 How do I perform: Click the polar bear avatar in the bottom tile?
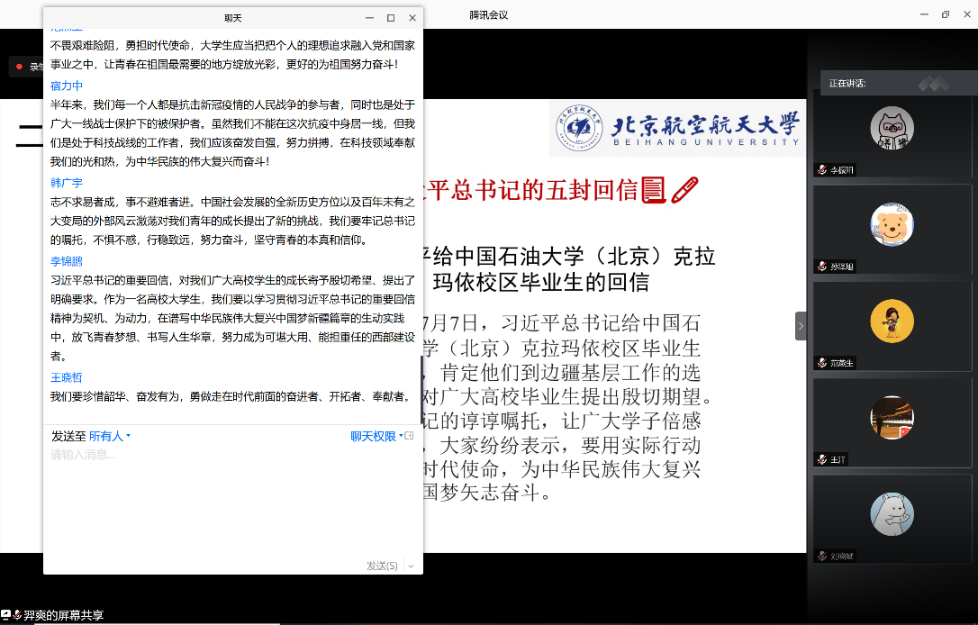pyautogui.click(x=892, y=514)
